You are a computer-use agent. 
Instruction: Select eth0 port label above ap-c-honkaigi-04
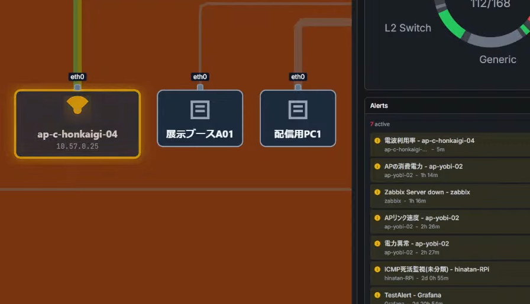(77, 77)
